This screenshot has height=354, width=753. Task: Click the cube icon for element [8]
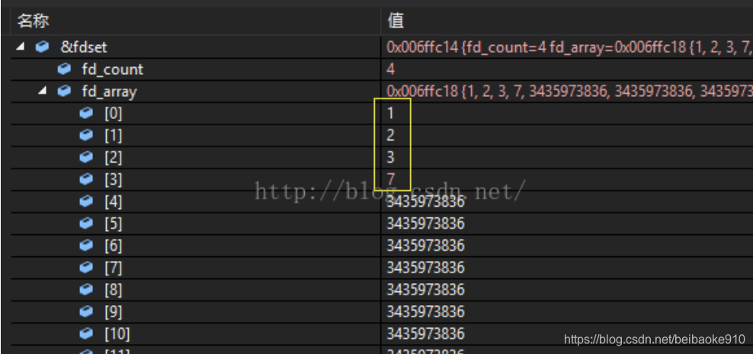[86, 290]
